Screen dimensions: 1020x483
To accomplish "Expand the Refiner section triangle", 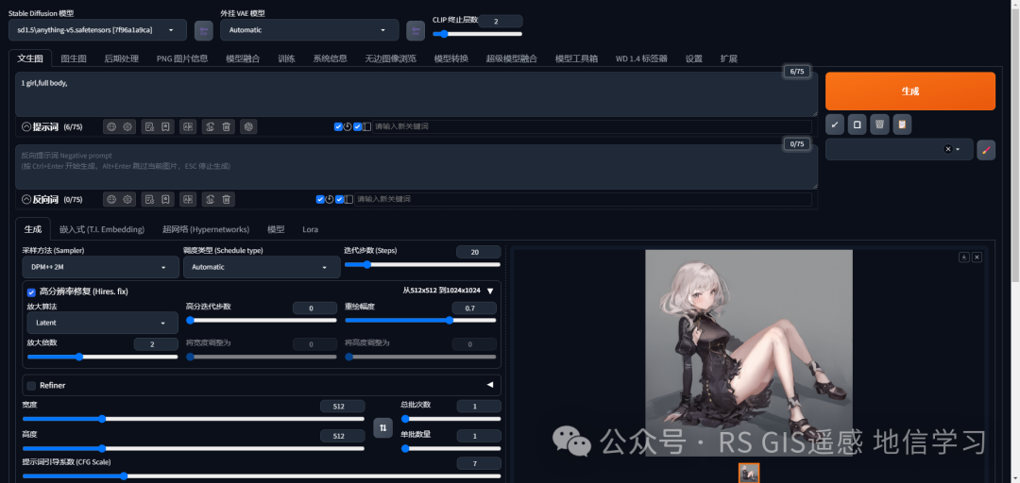I will pos(490,385).
